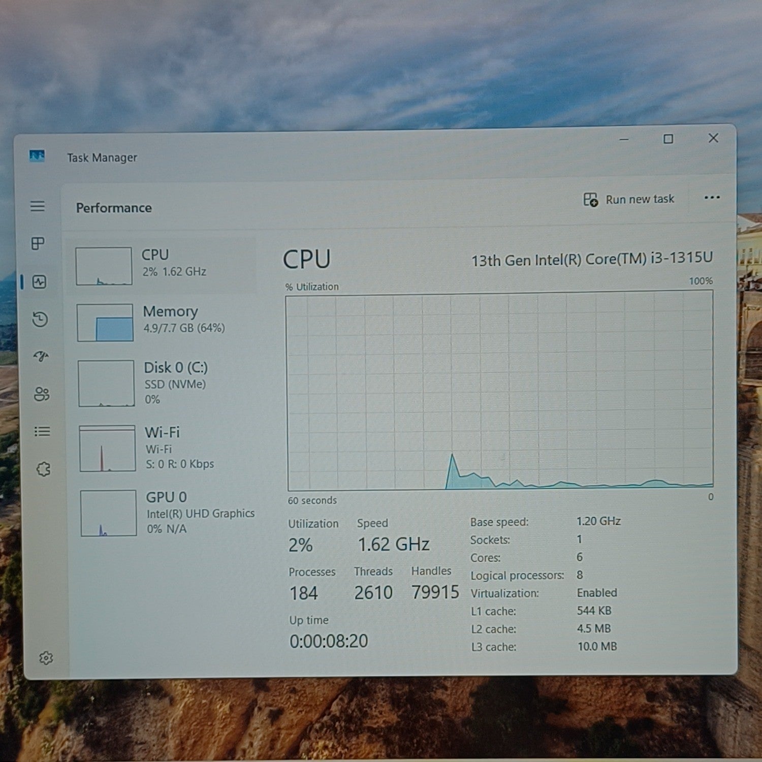The image size is (762, 762).
Task: Go to the Processes page icon
Action: click(x=38, y=244)
